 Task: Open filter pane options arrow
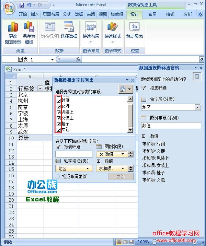click(195, 68)
